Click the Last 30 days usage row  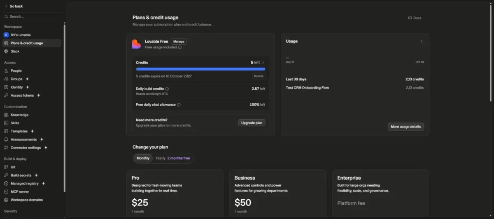pos(355,79)
